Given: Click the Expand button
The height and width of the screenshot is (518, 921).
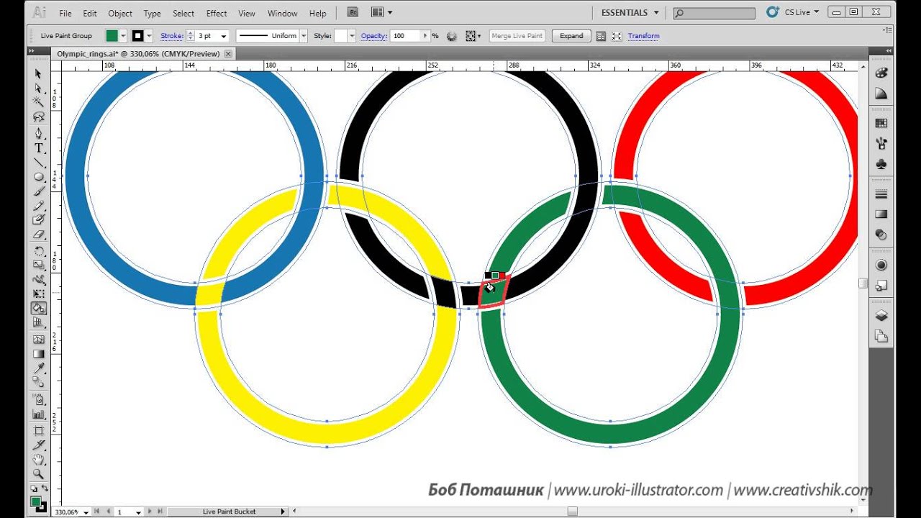Looking at the screenshot, I should (x=571, y=36).
